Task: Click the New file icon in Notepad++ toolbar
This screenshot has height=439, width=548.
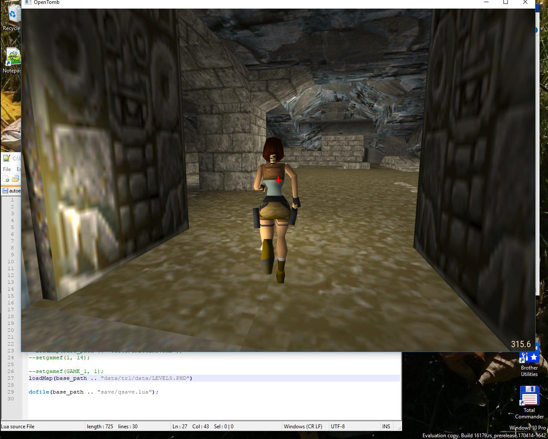Action: pos(6,178)
